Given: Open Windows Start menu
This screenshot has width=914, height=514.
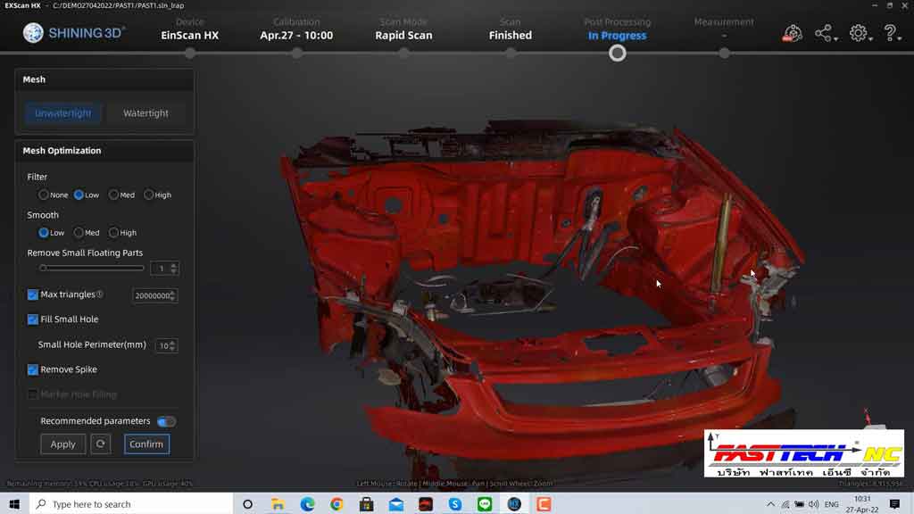Looking at the screenshot, I should click(x=14, y=504).
